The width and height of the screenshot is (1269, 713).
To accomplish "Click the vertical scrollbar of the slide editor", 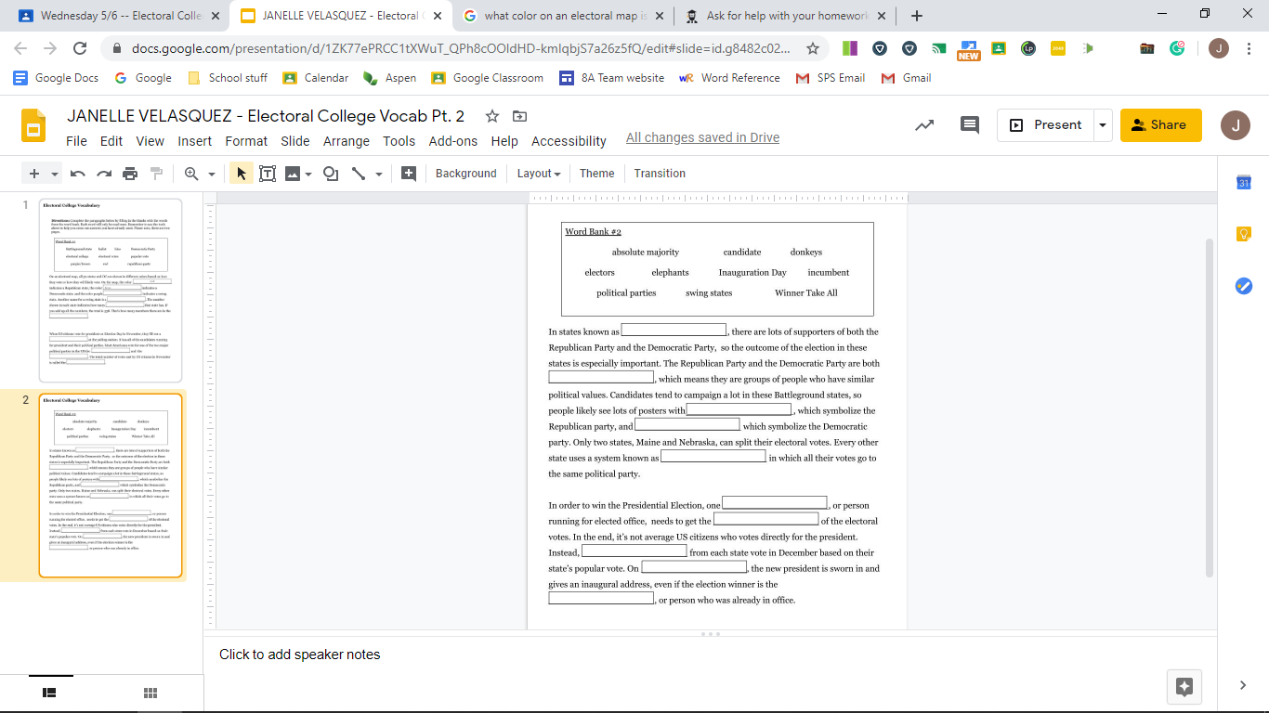I will 1209,408.
